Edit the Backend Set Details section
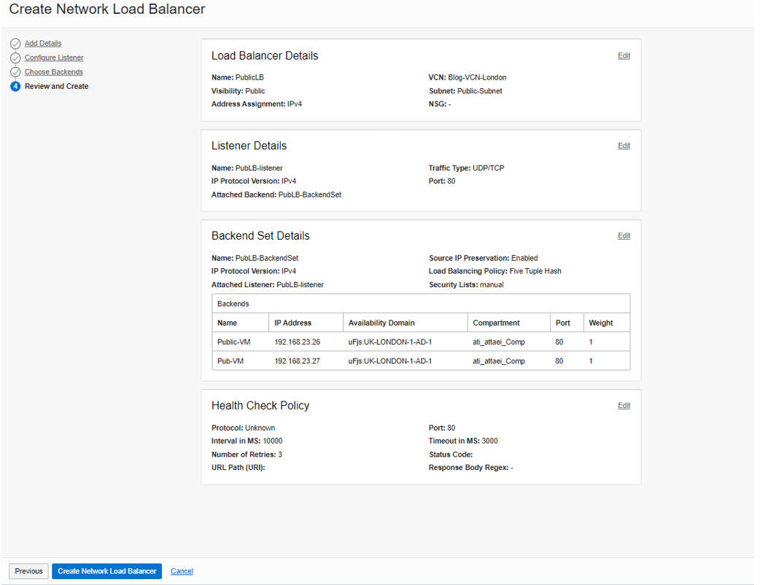Viewport: 768px width, 585px height. [624, 236]
